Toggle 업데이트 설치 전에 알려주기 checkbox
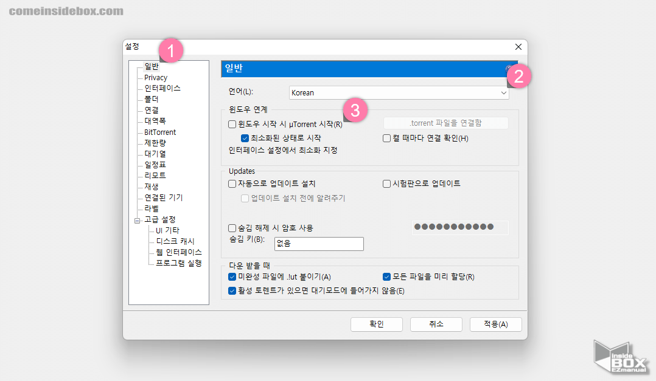656x381 pixels. tap(245, 198)
